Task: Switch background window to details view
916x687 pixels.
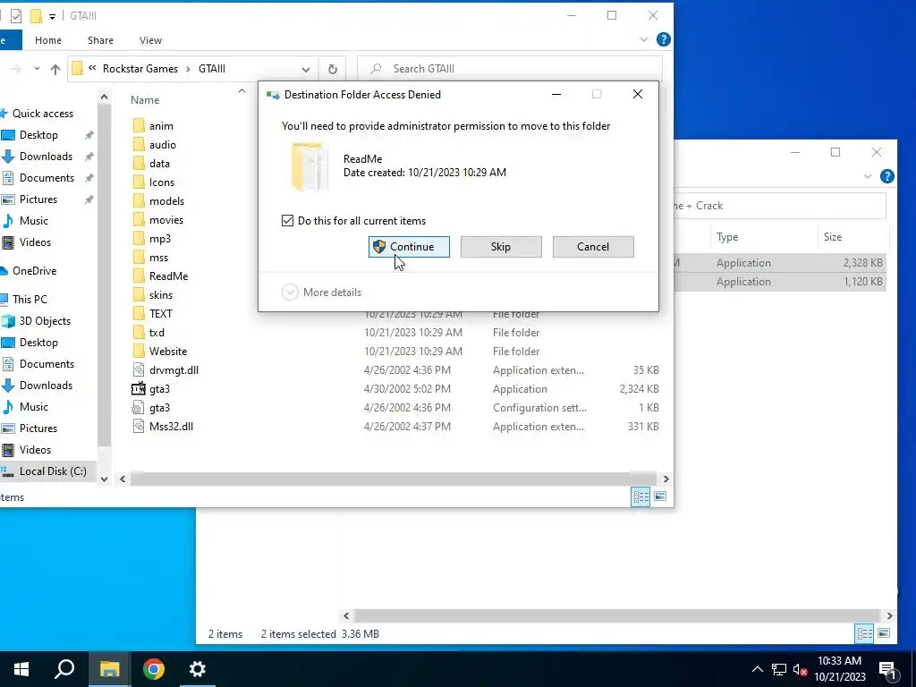Action: pos(865,634)
